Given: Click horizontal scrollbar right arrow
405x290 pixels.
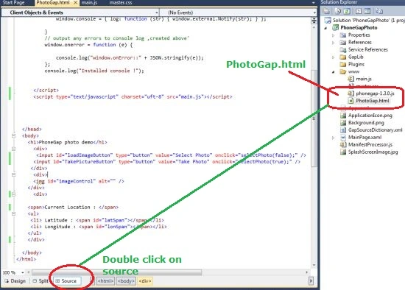Looking at the screenshot, I should pyautogui.click(x=306, y=272).
